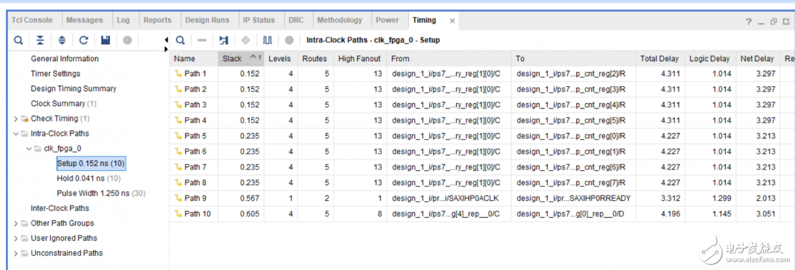
Task: Collapse the Intra-Clock Paths node
Action: click(16, 134)
